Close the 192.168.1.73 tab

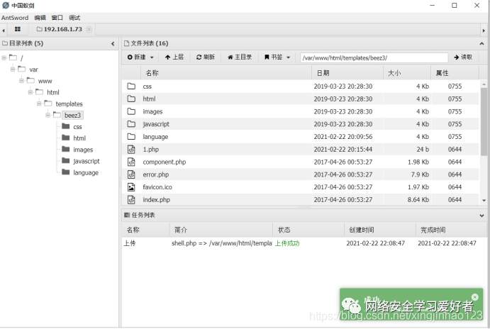(89, 29)
